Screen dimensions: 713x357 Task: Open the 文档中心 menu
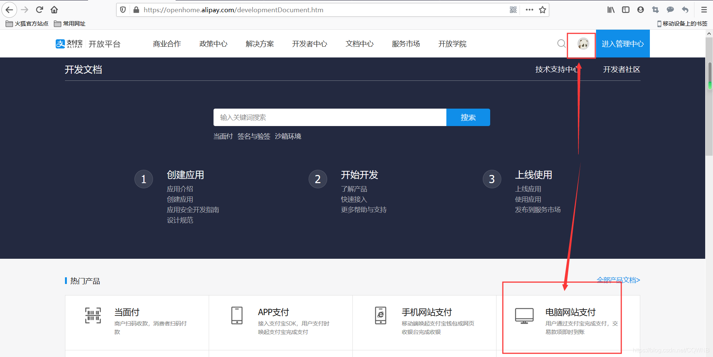pyautogui.click(x=360, y=44)
